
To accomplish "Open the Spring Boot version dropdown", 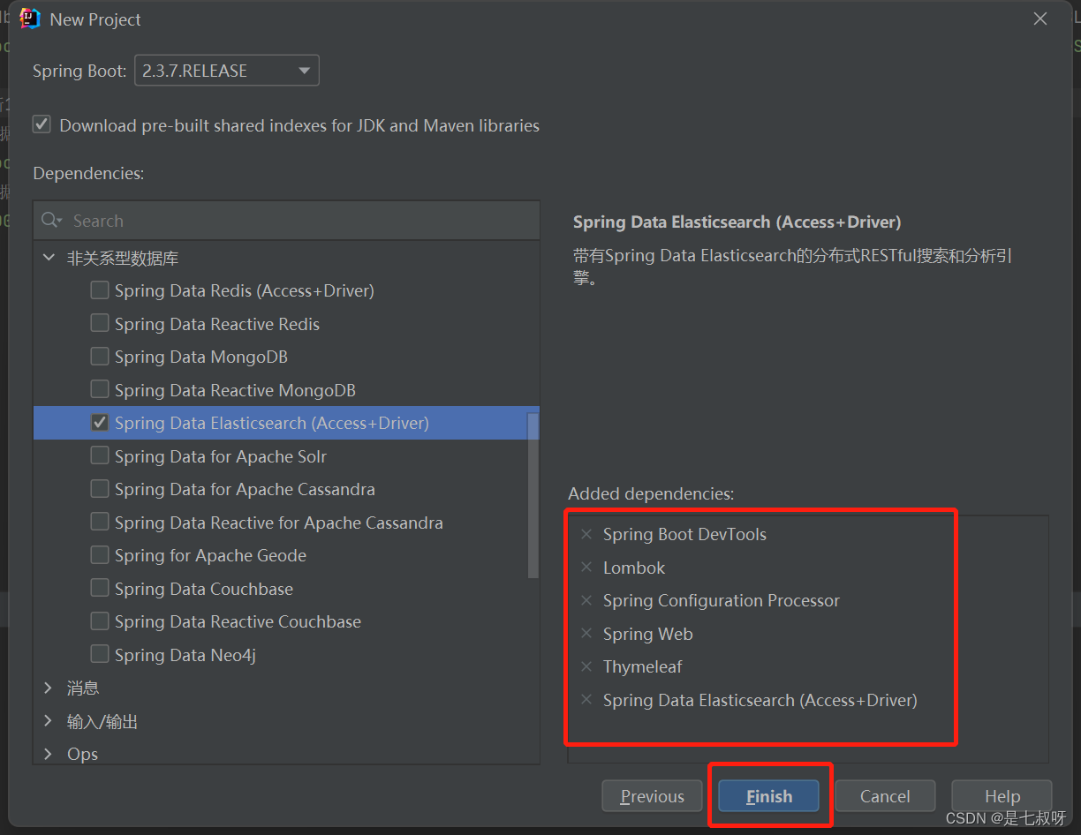I will click(227, 71).
